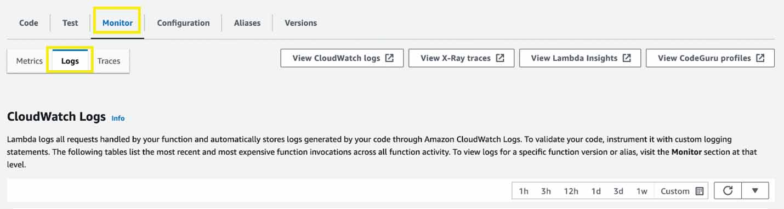Click View CloudWatch logs button
This screenshot has height=209, width=784.
(x=343, y=58)
